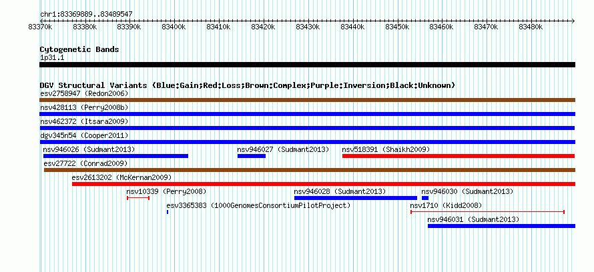The image size is (594, 272).
Task: Click the nsv518391 (Shaikh2009) label
Action: pos(386,149)
